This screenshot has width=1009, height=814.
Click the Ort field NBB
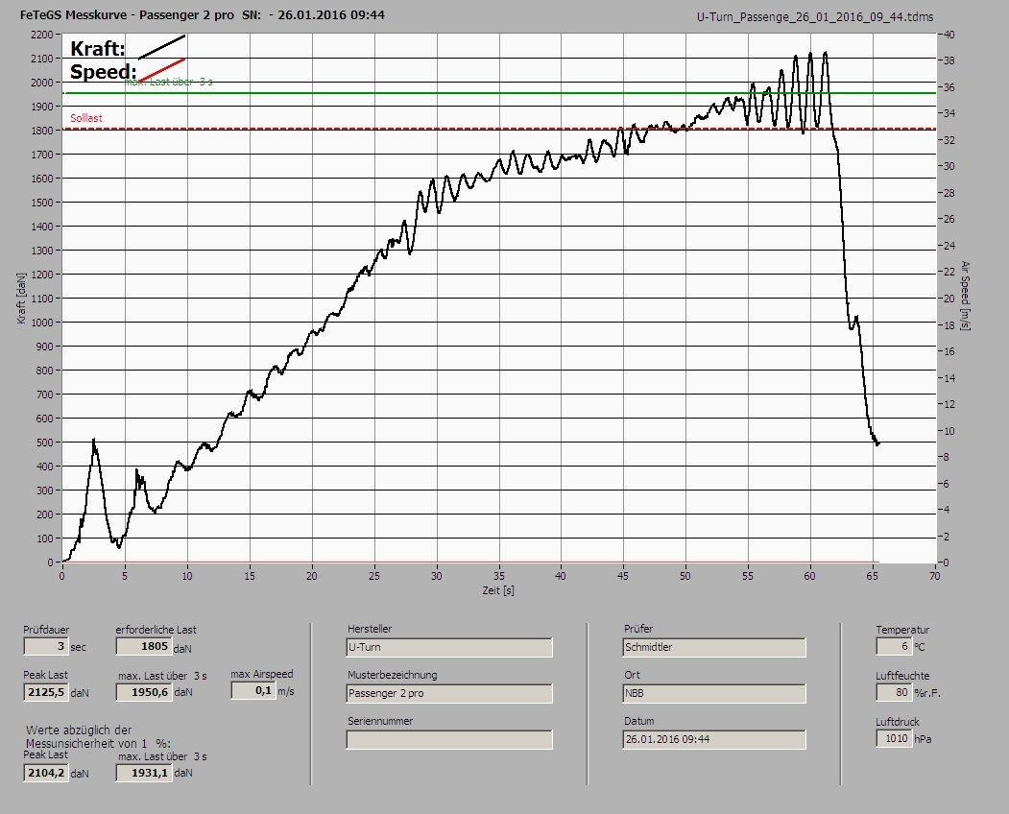713,693
